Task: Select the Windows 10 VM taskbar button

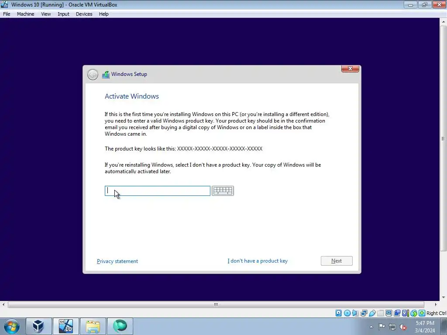Action: (66, 326)
